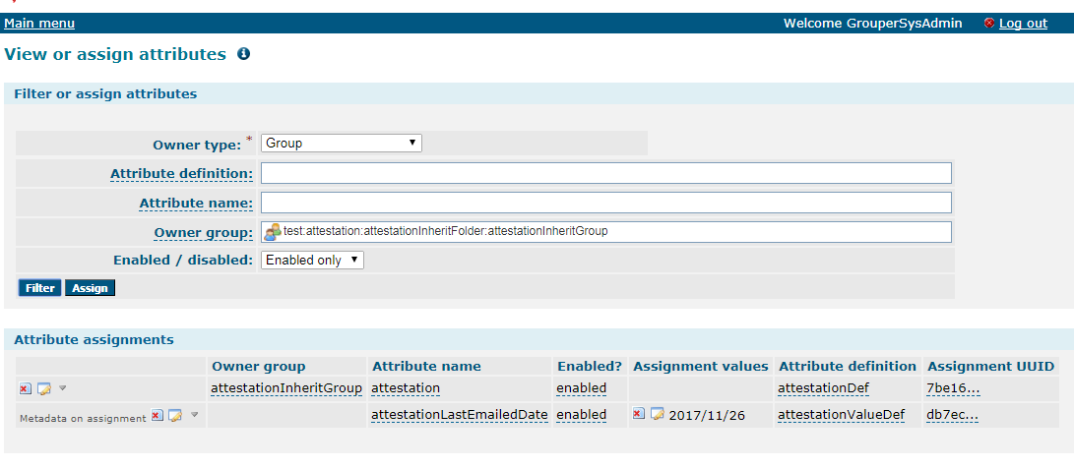The width and height of the screenshot is (1074, 469).
Task: Click the Filter button
Action: [39, 288]
